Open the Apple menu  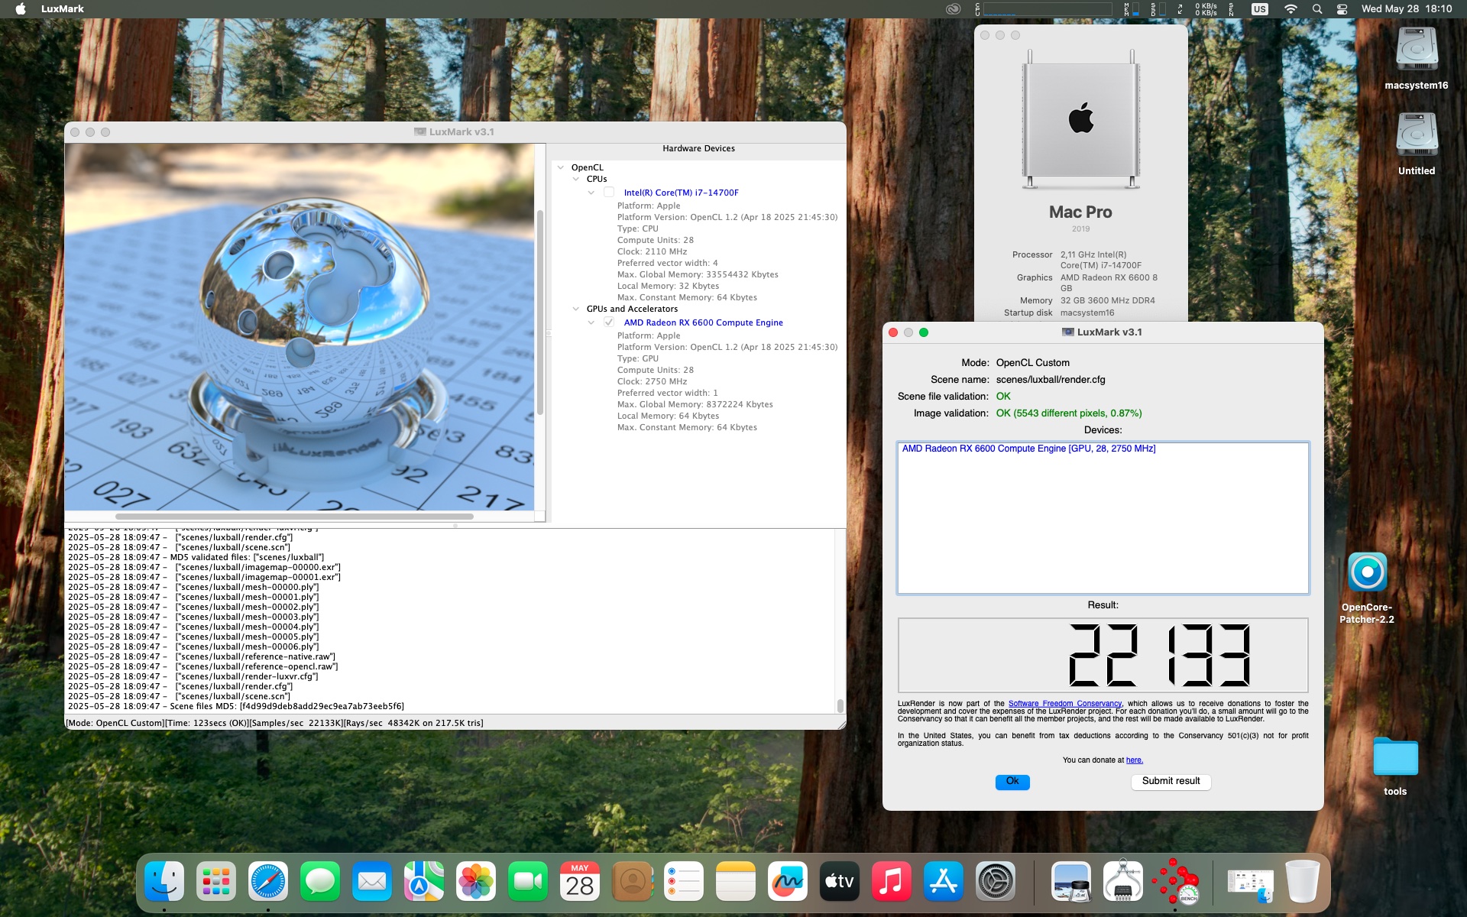(x=21, y=9)
